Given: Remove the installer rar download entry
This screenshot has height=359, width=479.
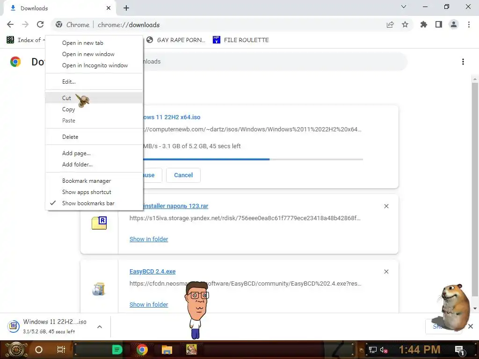Looking at the screenshot, I should tap(386, 206).
